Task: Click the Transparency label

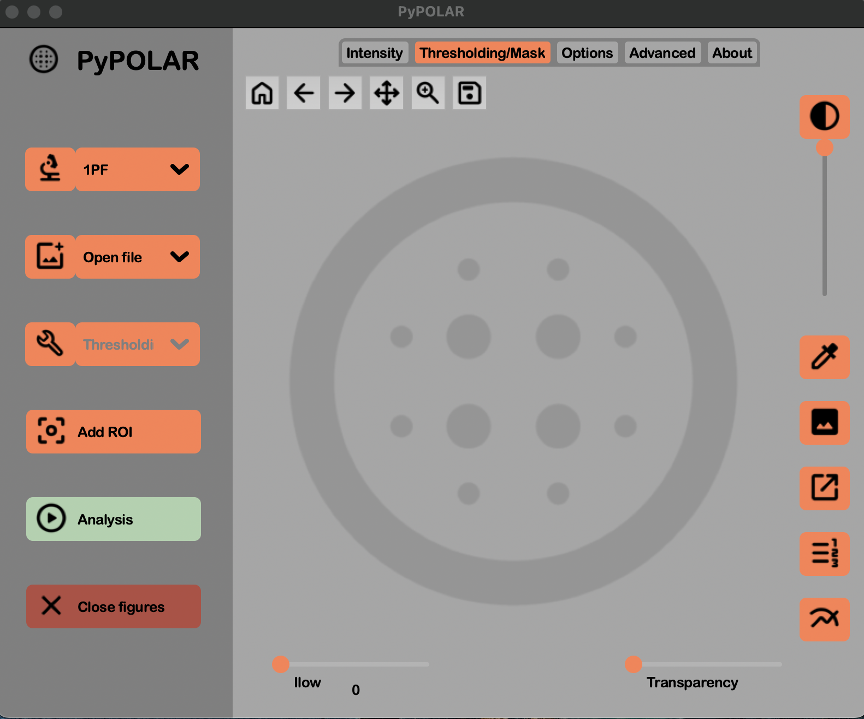Action: tap(693, 682)
